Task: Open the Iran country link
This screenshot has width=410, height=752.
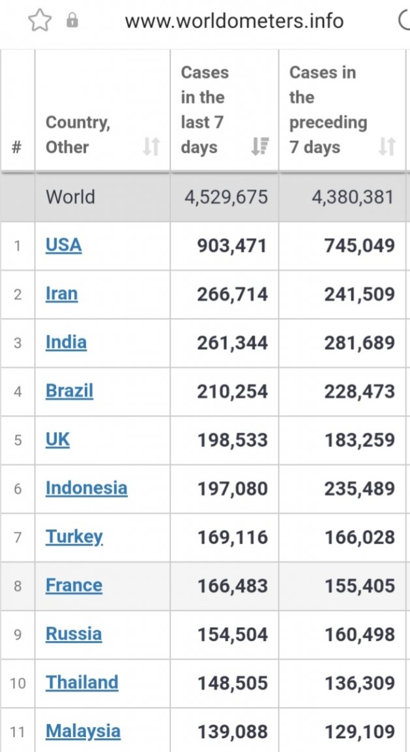Action: 61,294
